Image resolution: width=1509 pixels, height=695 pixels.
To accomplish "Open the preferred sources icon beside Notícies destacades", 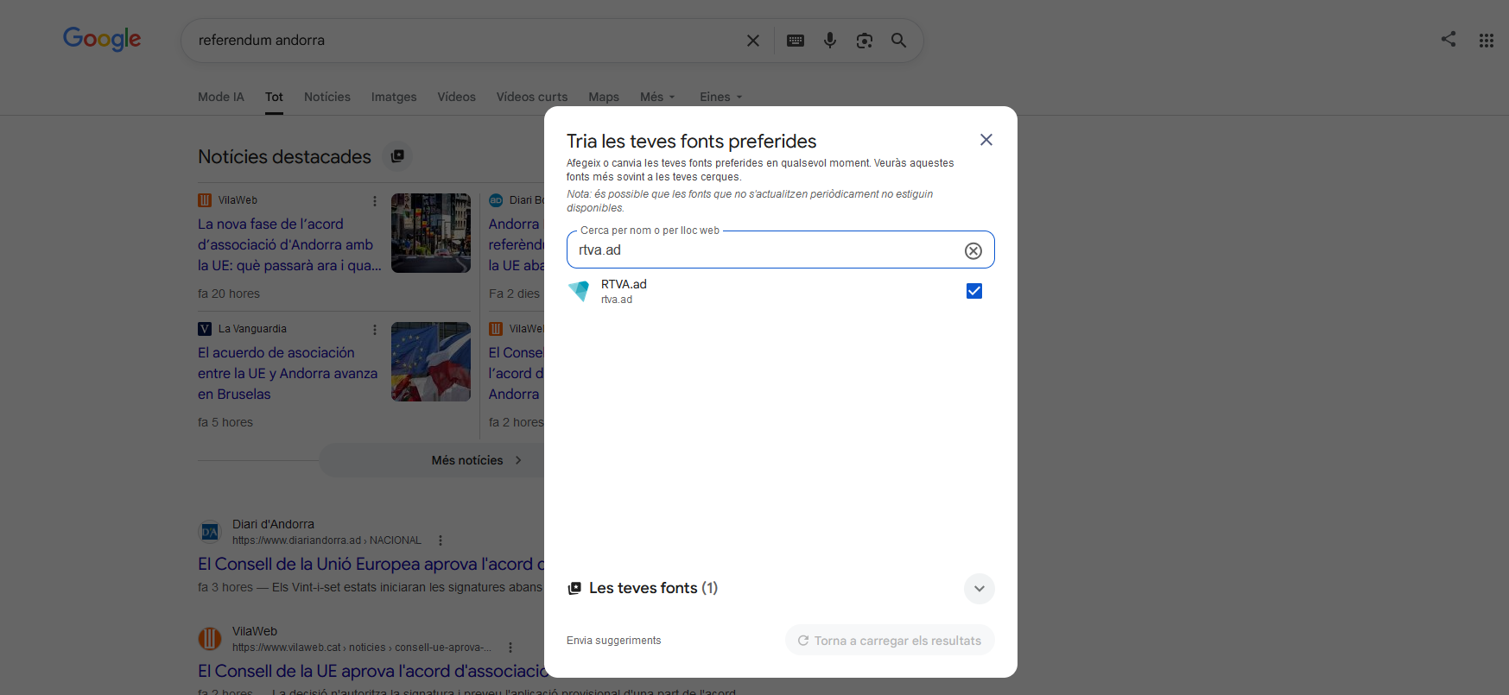I will tap(397, 156).
